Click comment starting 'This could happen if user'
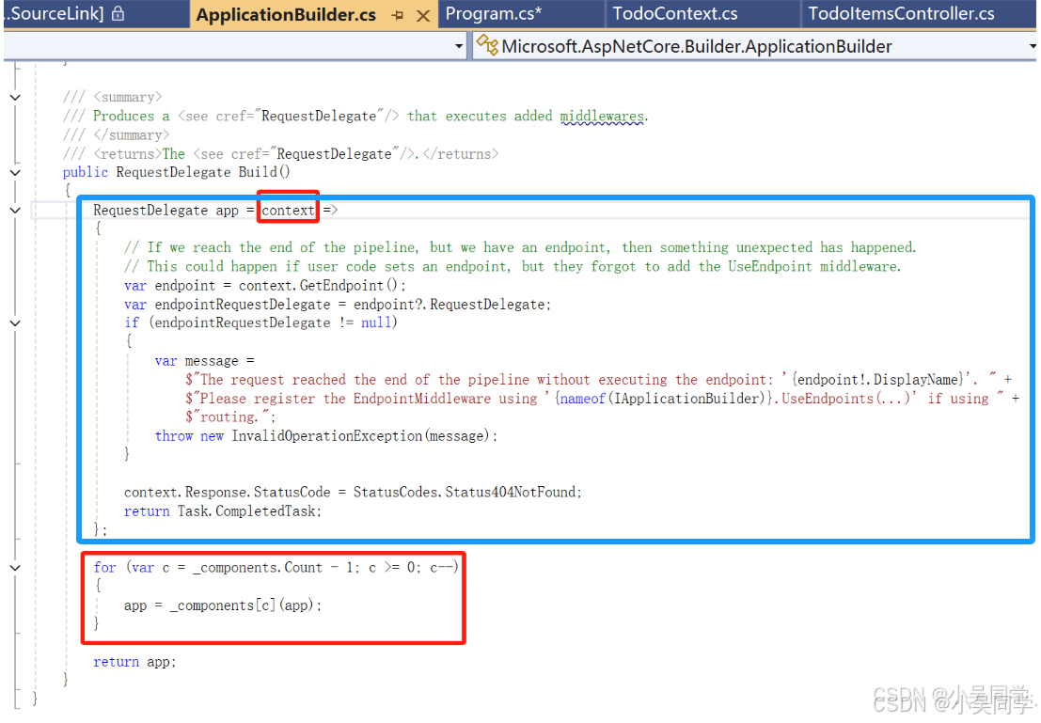 click(513, 266)
